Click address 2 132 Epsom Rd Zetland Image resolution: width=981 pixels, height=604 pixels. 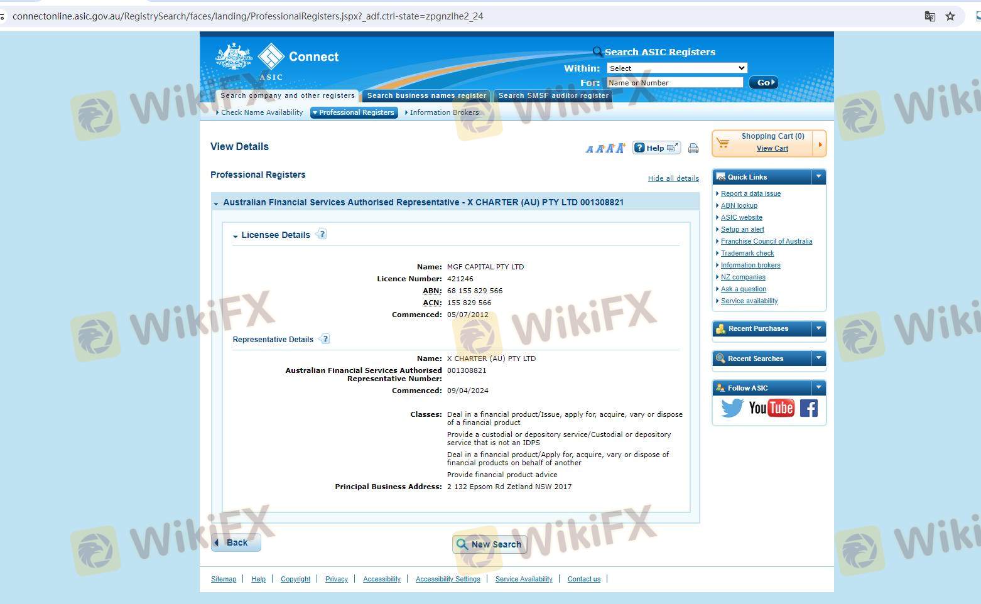pos(509,487)
